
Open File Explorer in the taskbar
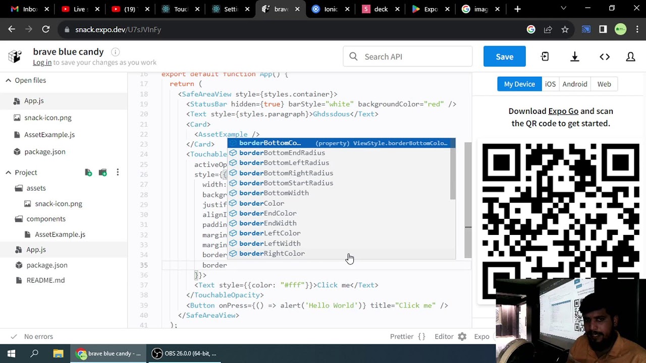pyautogui.click(x=58, y=353)
